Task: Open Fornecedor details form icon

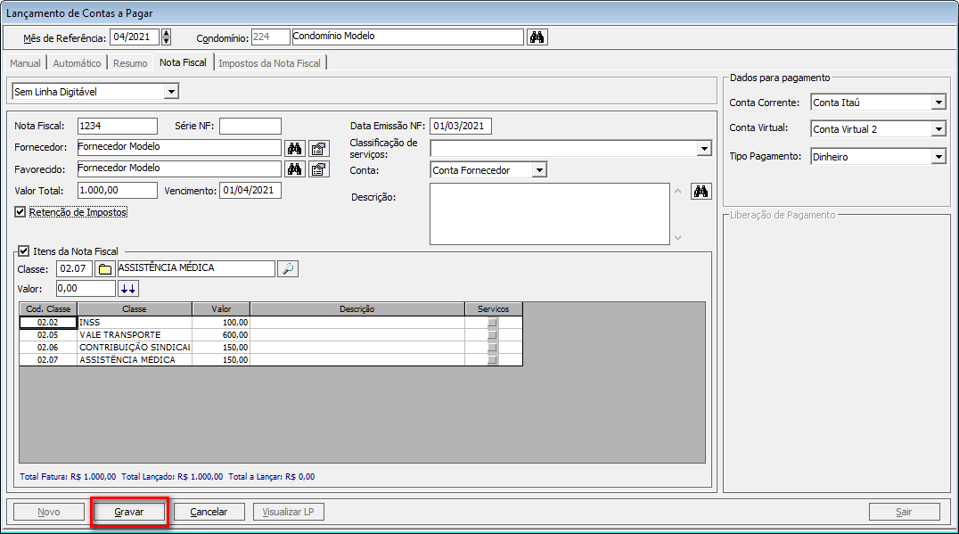Action: click(319, 149)
